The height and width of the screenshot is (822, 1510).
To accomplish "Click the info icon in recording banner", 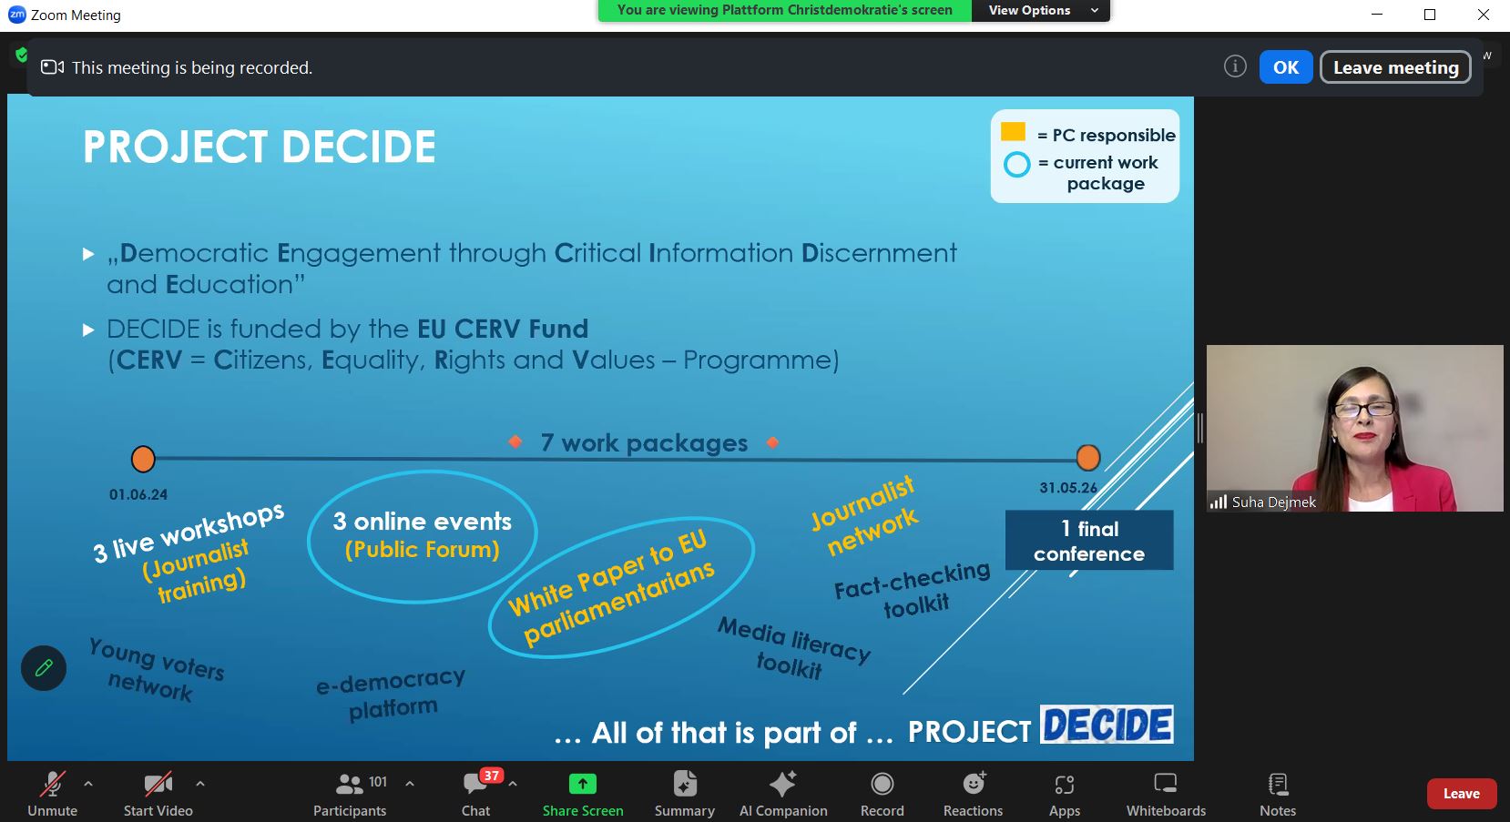I will tap(1235, 66).
